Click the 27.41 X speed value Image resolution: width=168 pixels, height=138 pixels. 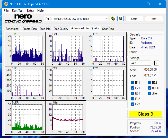click(x=156, y=131)
